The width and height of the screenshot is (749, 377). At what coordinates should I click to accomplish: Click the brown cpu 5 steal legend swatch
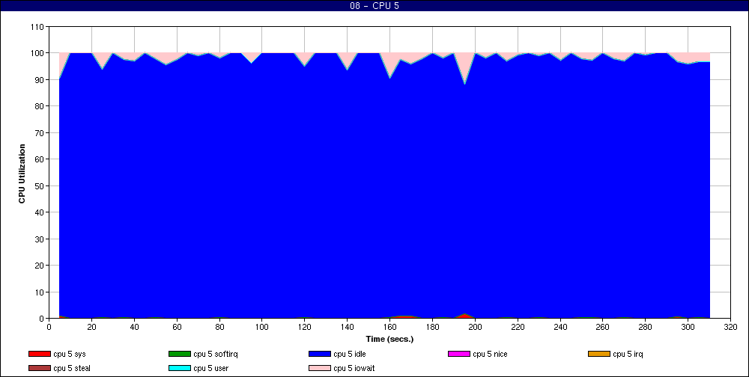tap(39, 369)
